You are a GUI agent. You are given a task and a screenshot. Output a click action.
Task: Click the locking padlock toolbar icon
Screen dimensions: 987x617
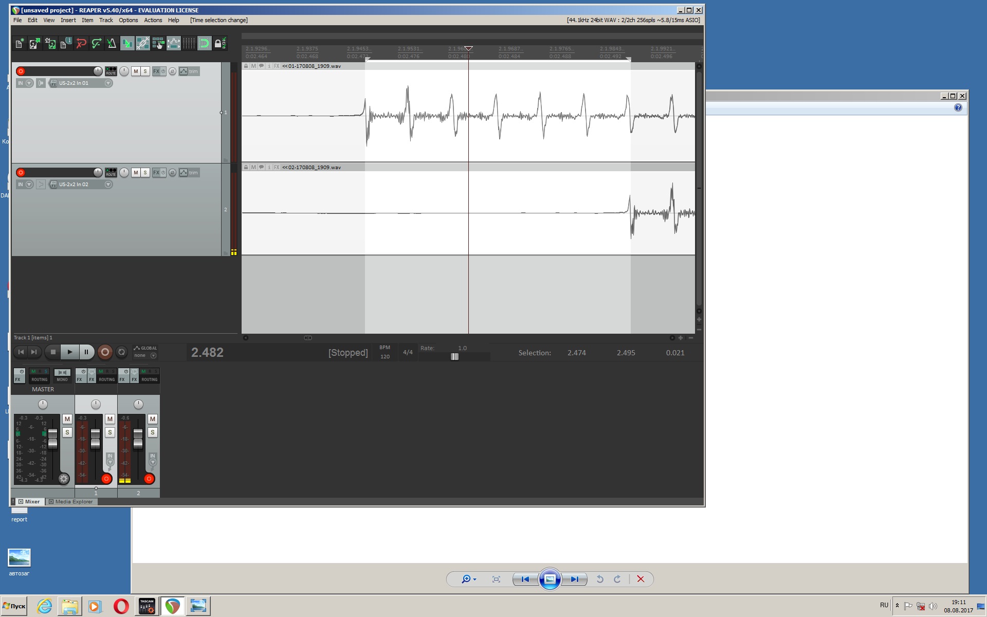(218, 44)
